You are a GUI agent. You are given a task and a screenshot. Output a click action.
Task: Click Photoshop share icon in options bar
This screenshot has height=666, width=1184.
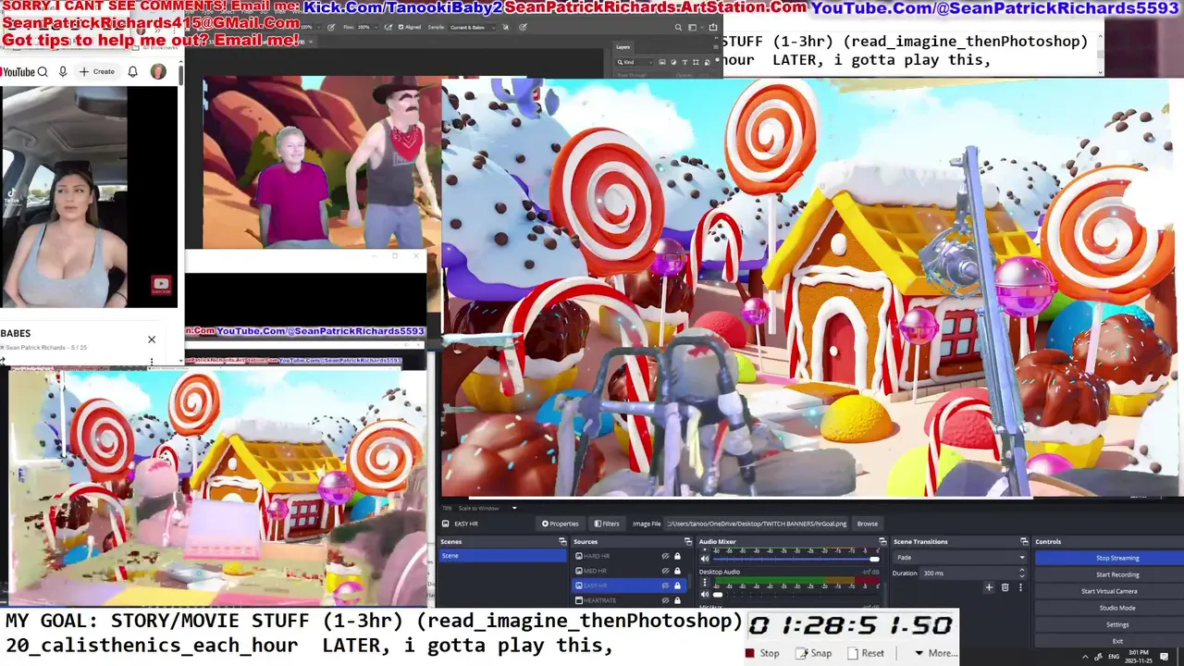point(712,27)
